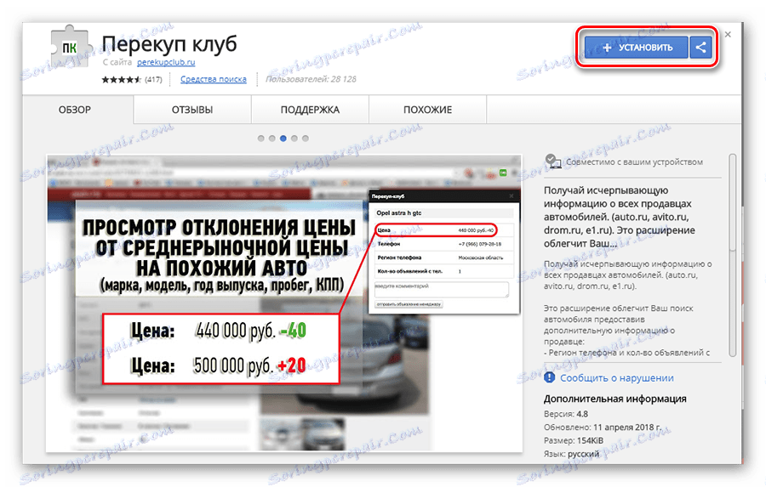This screenshot has width=766, height=487.
Task: Click the blue Установить install button
Action: [x=636, y=48]
